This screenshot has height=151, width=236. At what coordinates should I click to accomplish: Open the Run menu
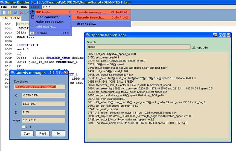tap(24, 7)
